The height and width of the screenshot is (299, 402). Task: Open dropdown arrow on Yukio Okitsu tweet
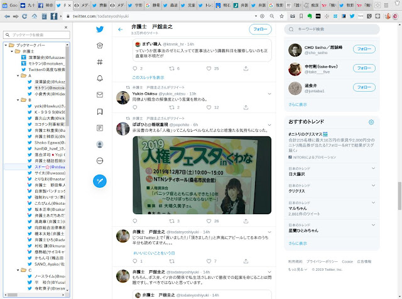pyautogui.click(x=269, y=94)
